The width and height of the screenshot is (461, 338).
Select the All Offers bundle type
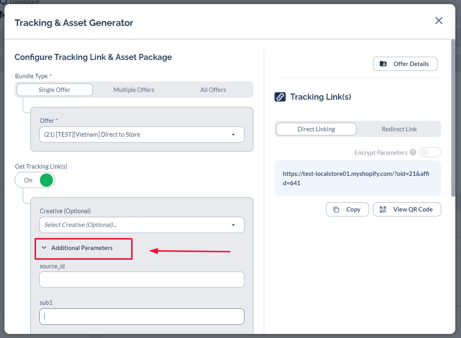(213, 90)
